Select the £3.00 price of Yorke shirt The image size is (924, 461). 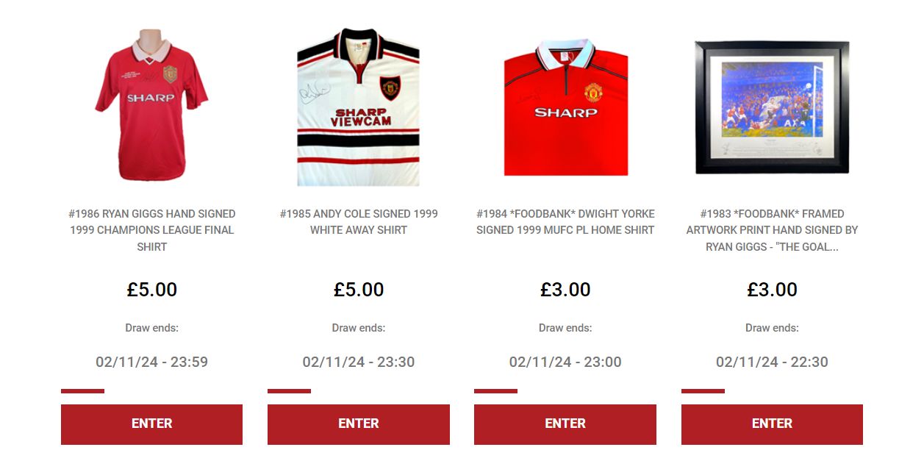click(565, 290)
